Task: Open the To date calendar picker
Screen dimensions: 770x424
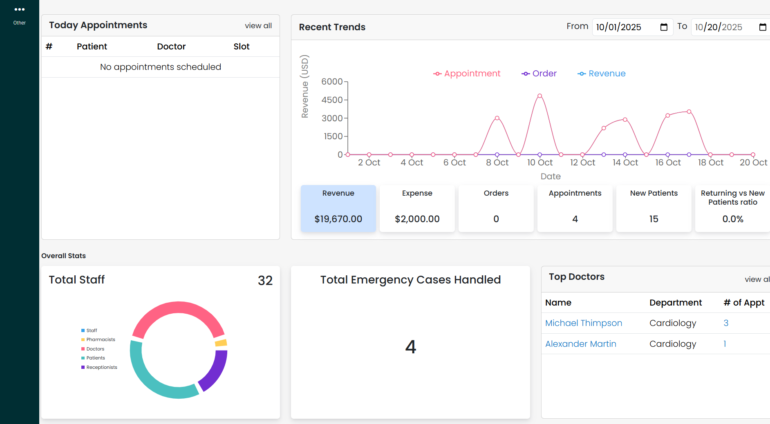Action: point(763,27)
